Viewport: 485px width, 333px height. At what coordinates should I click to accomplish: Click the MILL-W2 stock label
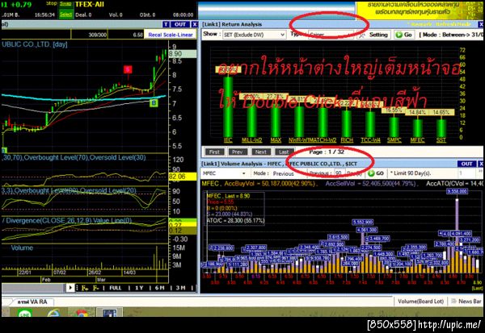pyautogui.click(x=251, y=140)
